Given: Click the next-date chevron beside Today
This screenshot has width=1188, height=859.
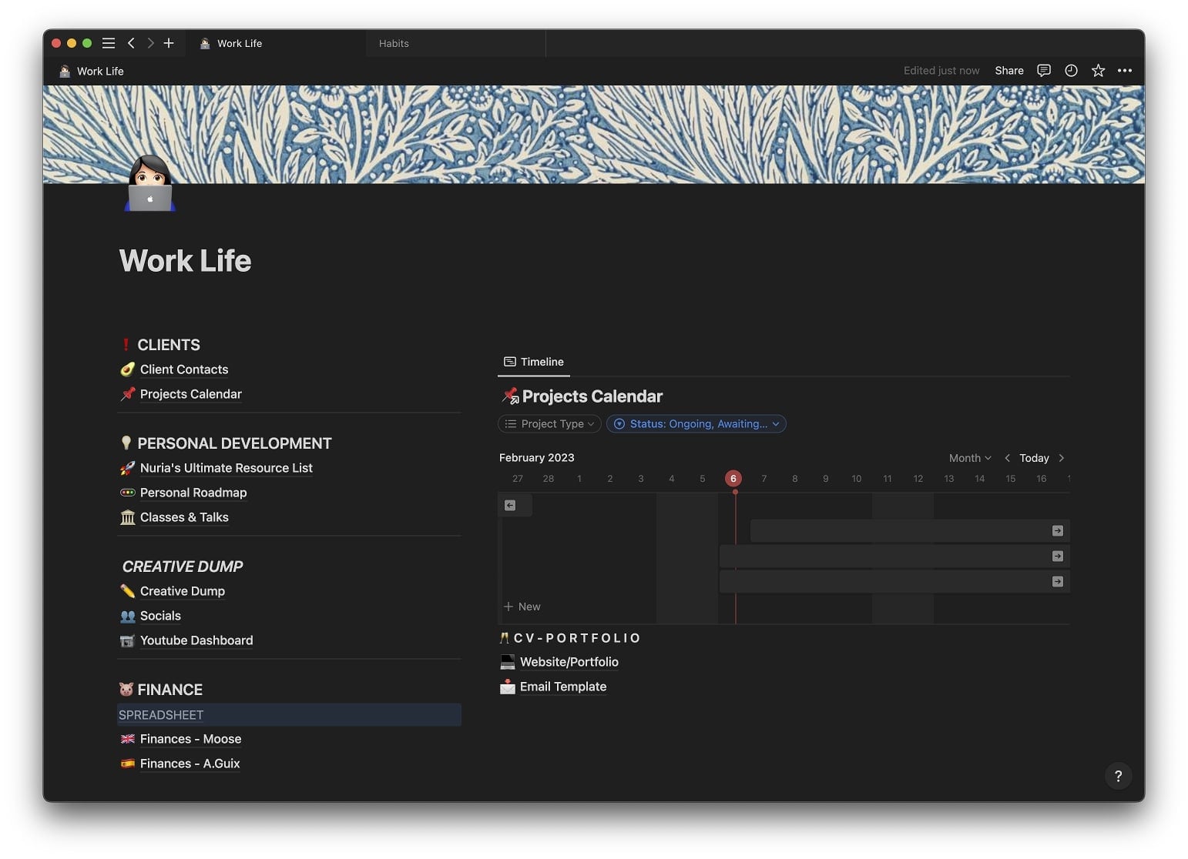Looking at the screenshot, I should coord(1061,458).
